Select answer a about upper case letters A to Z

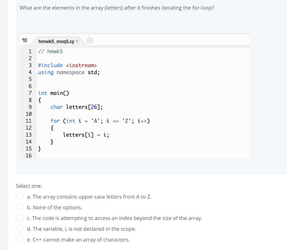click(x=20, y=196)
